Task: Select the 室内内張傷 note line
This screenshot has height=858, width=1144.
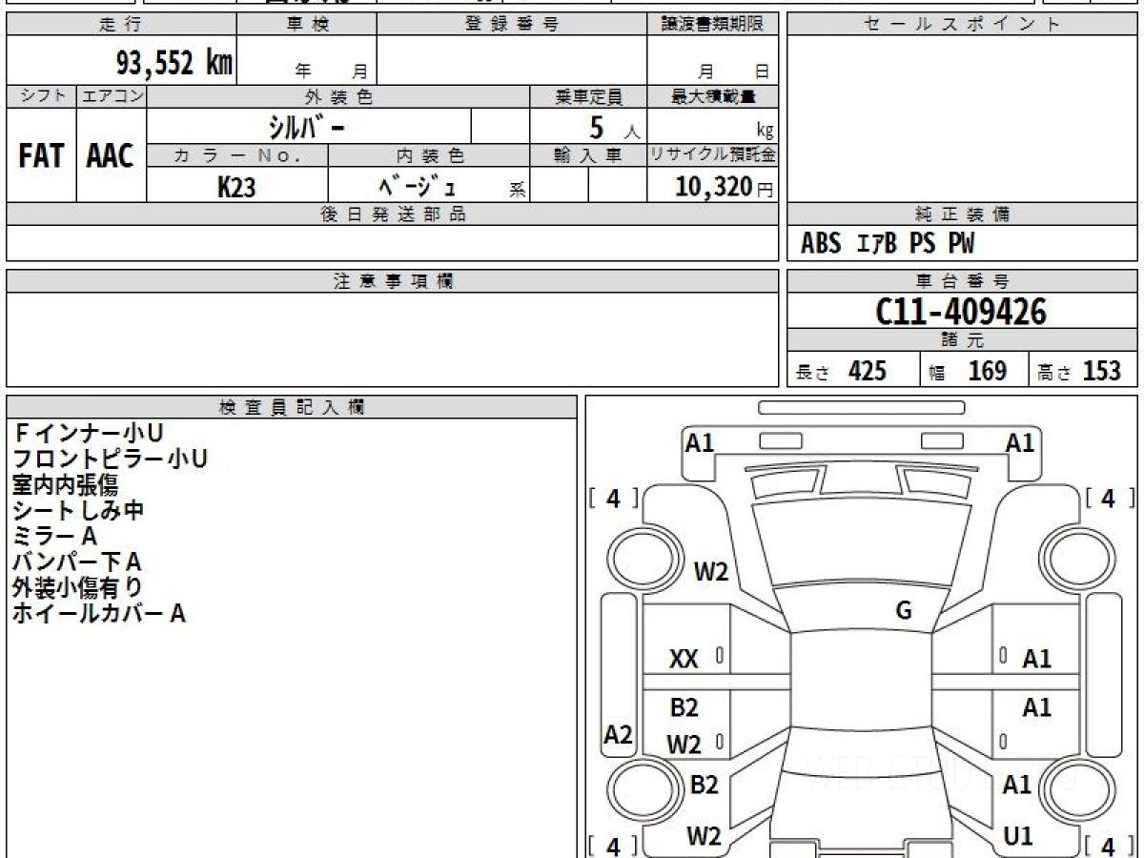Action: (65, 484)
